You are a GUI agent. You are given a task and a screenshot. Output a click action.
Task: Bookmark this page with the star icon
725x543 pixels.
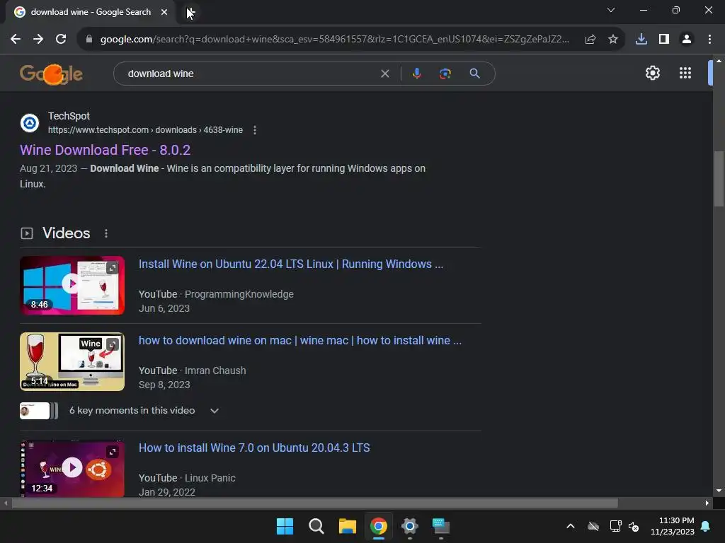pyautogui.click(x=613, y=40)
